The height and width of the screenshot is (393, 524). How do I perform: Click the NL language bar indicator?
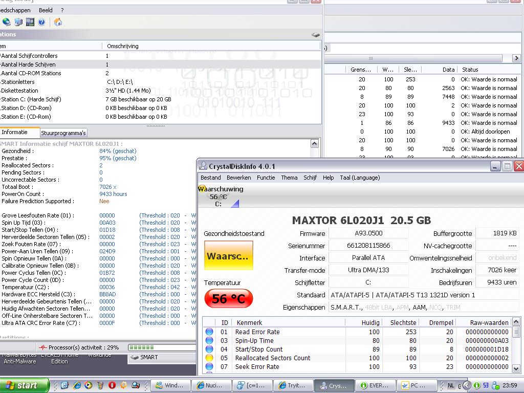(x=451, y=385)
